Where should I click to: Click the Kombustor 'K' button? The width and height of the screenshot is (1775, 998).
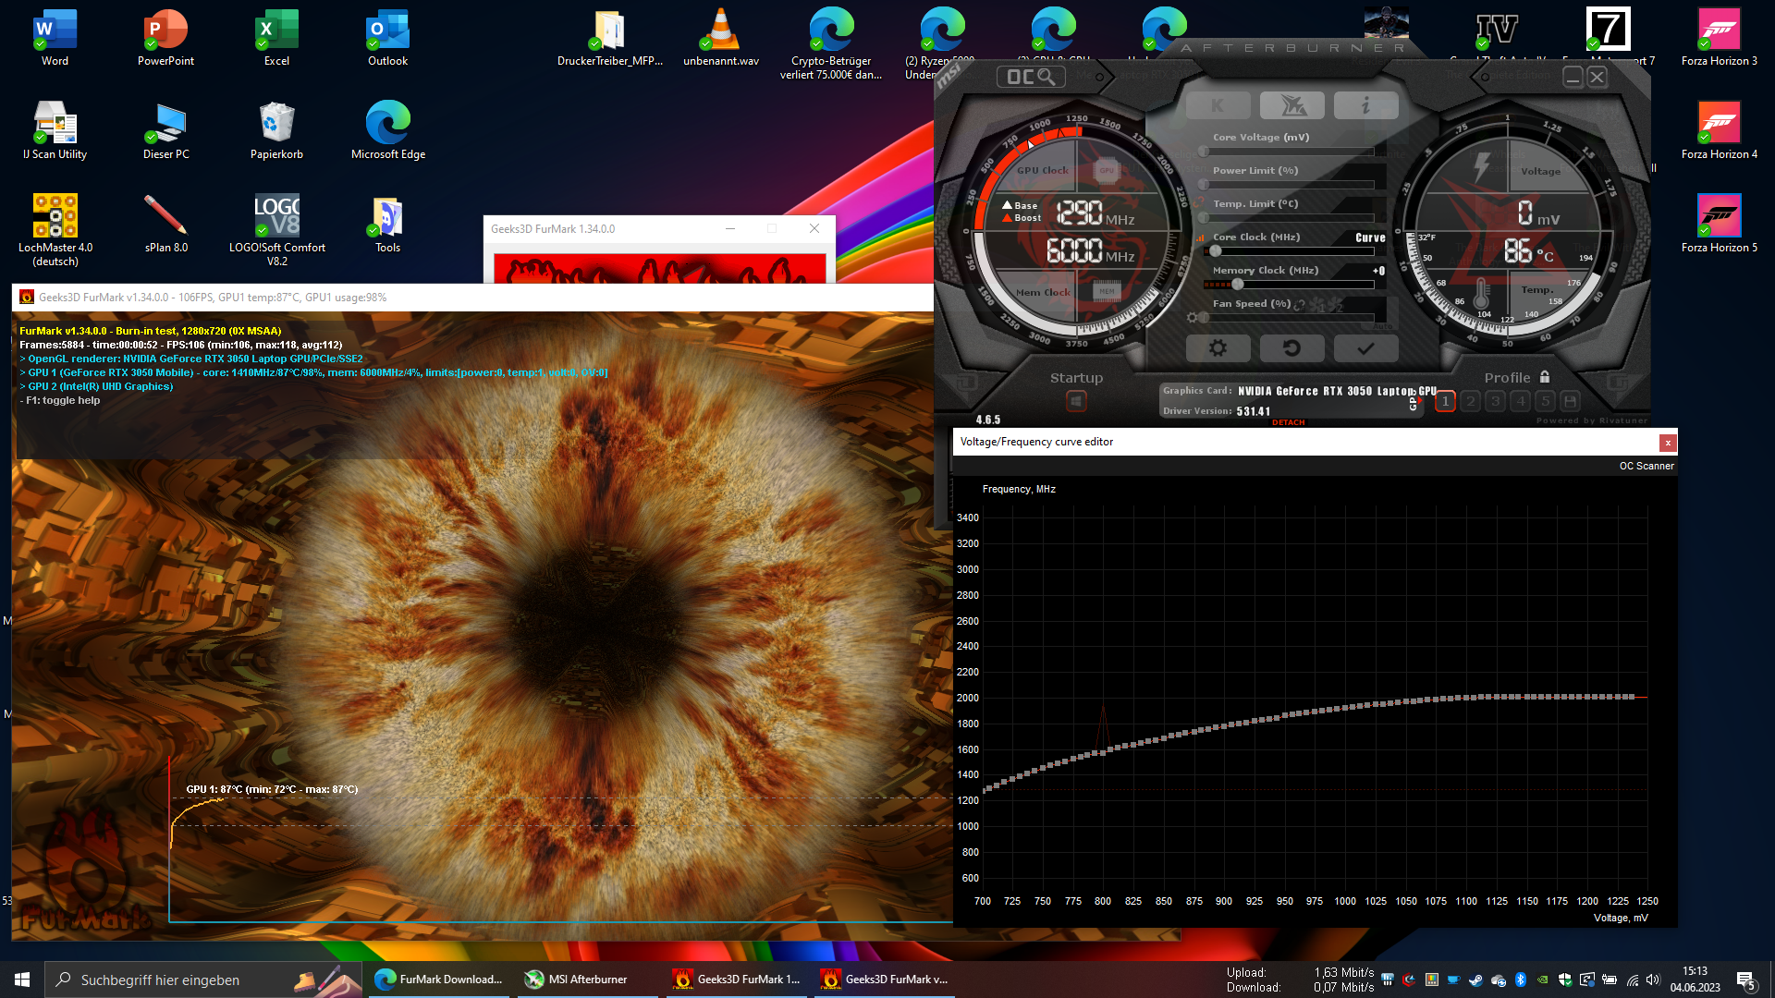pos(1218,106)
